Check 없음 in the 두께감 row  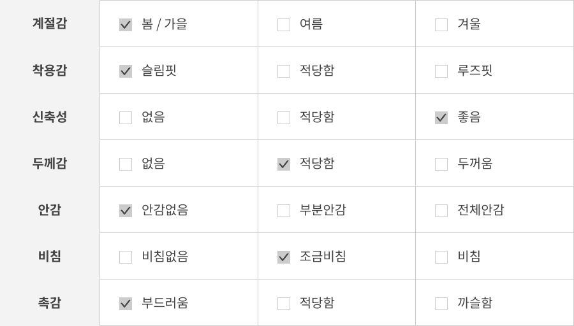click(x=126, y=164)
